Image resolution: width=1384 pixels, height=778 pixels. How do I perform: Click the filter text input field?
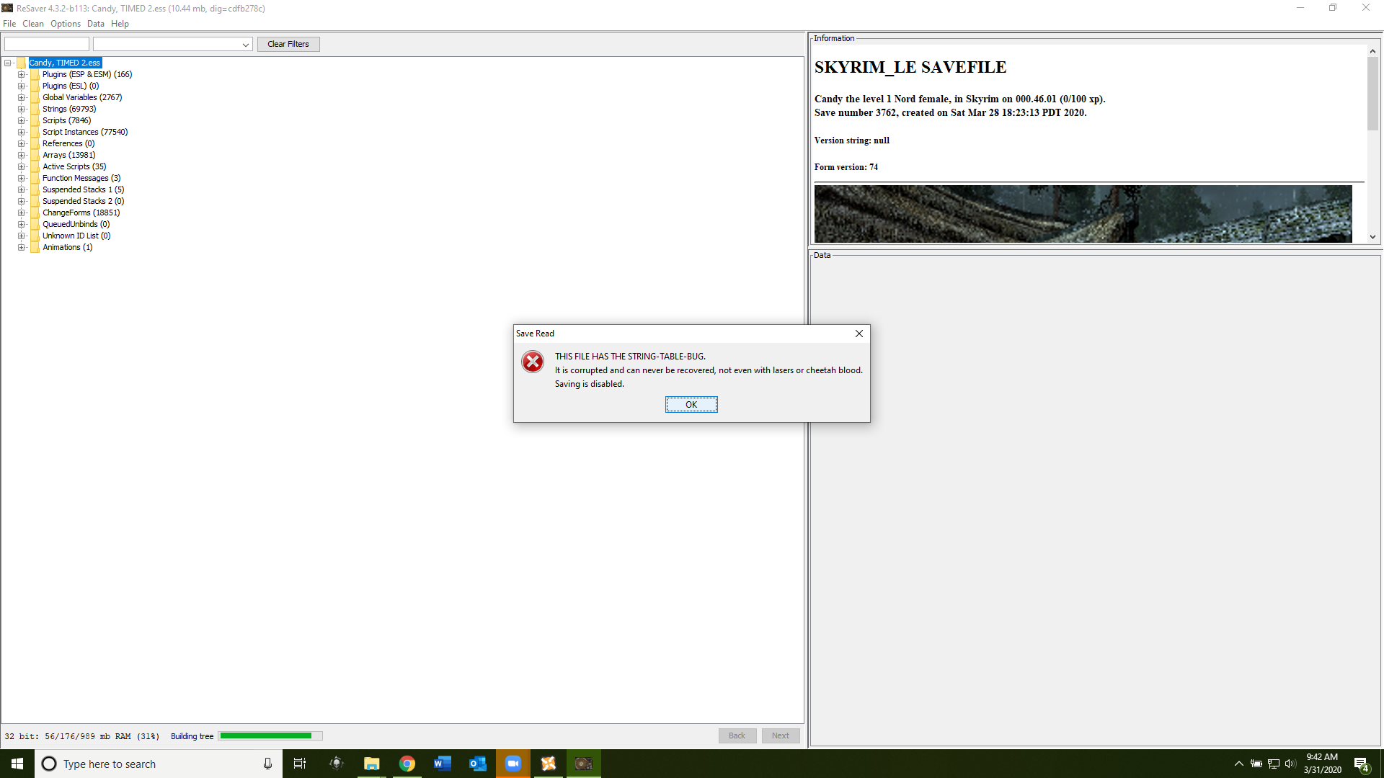pyautogui.click(x=47, y=44)
